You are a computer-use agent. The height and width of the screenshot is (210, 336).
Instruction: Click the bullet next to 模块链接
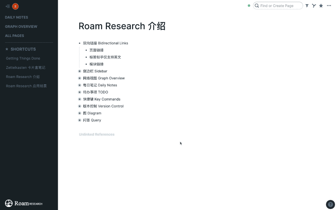pyautogui.click(x=86, y=64)
